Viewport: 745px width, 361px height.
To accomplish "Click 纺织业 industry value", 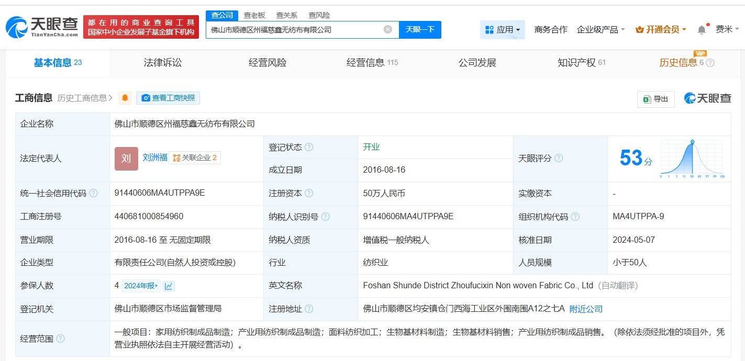I will 375,263.
